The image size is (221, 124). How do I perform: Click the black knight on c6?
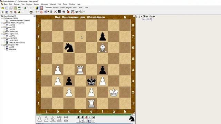tap(69, 48)
